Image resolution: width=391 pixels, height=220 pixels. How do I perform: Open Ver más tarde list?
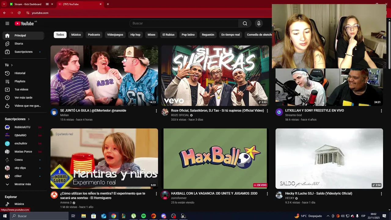(x=23, y=98)
